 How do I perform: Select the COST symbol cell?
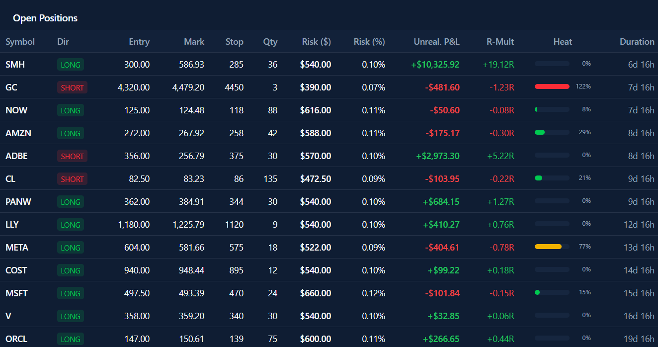click(16, 270)
